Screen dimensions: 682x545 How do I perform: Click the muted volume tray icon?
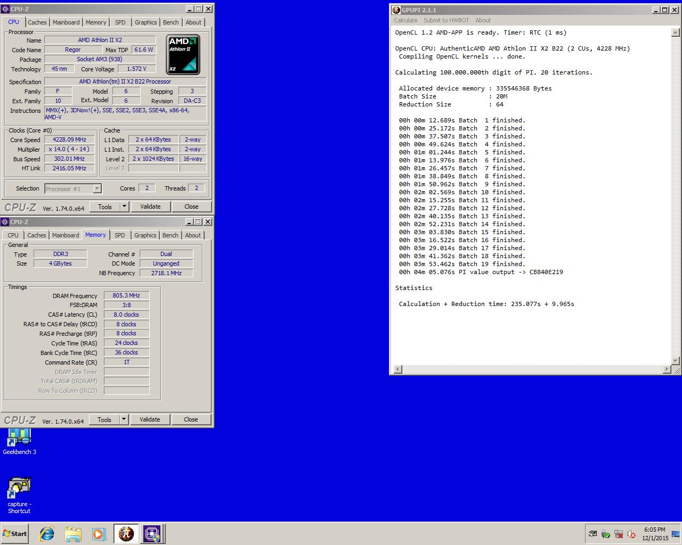[x=631, y=534]
